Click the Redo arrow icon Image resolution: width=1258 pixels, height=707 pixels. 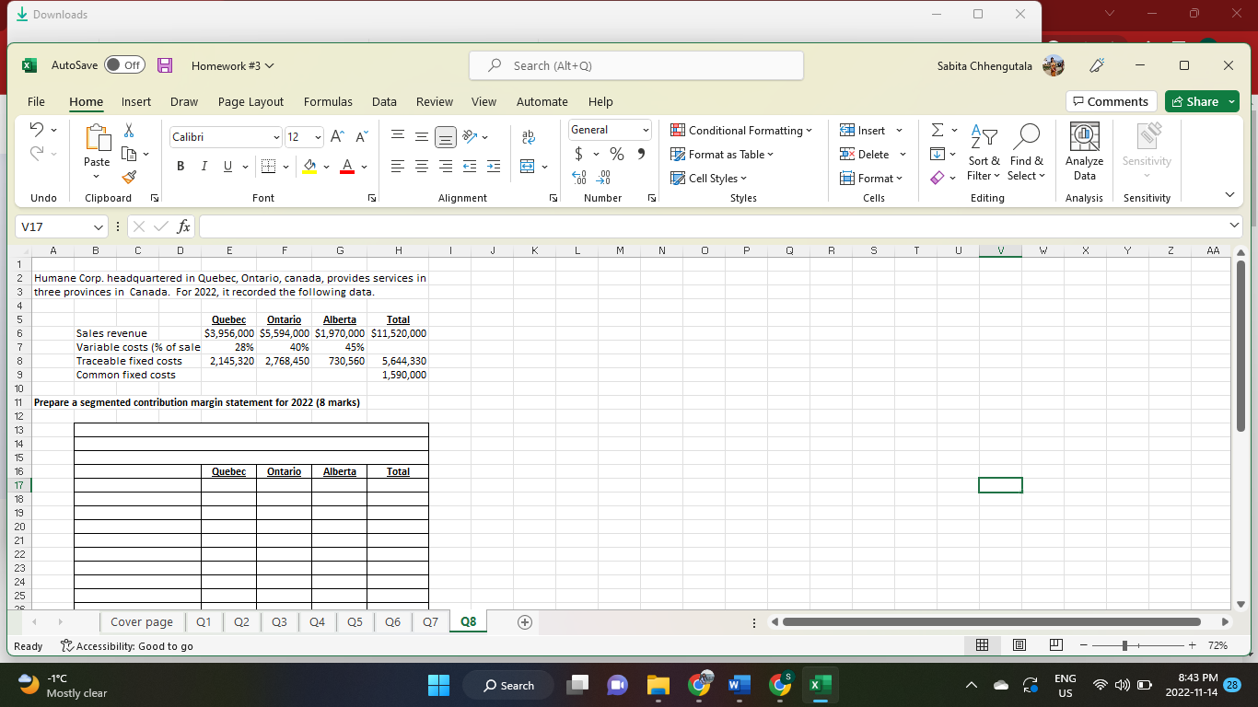[38, 155]
